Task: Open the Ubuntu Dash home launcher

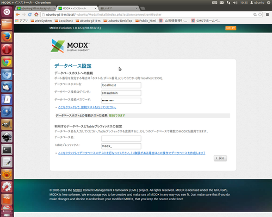Action: click(7, 12)
